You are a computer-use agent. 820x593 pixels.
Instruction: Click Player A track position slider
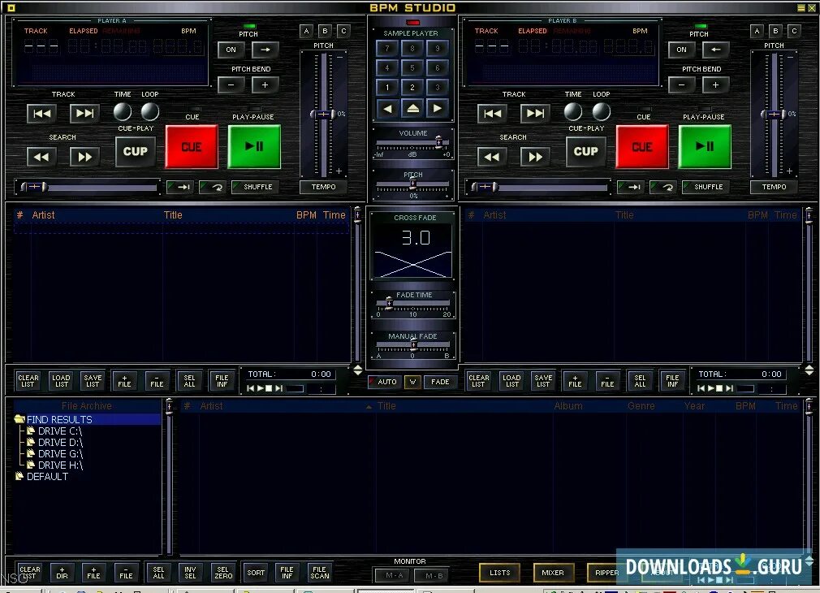(35, 187)
